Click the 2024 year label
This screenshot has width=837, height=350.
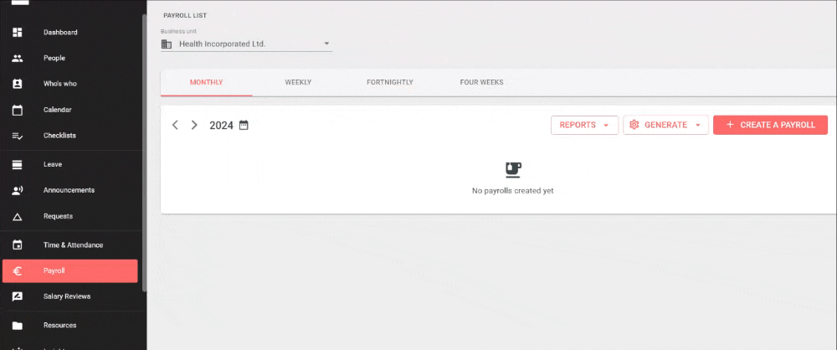coord(222,126)
